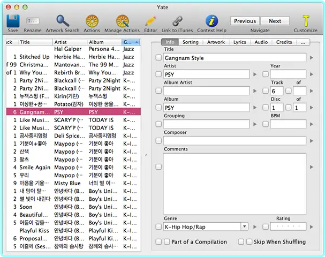Open the Actions wheel icon
Screen dimensions: 325x257
click(92, 21)
